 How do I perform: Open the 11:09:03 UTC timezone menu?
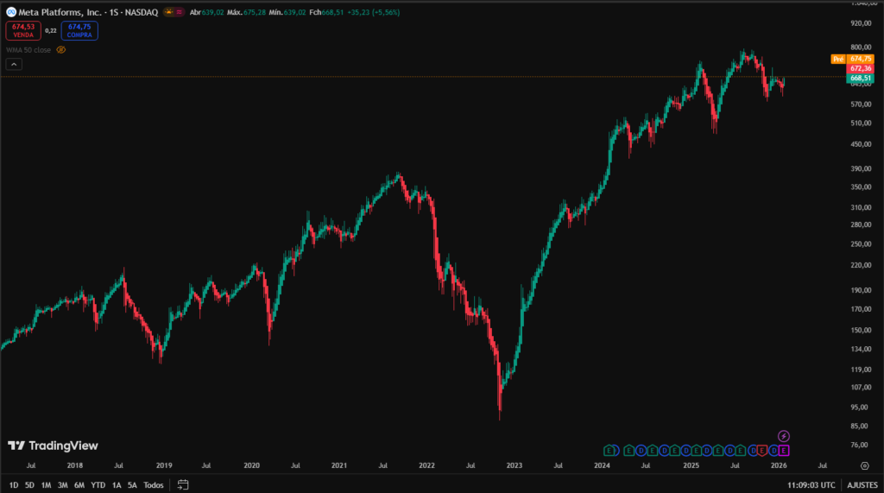(811, 485)
